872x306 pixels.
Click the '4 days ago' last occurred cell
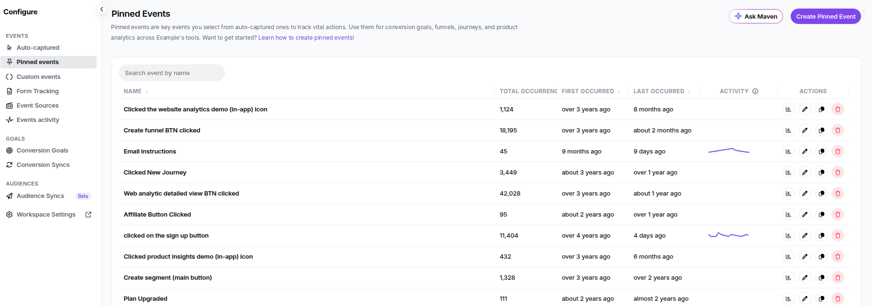pos(649,236)
